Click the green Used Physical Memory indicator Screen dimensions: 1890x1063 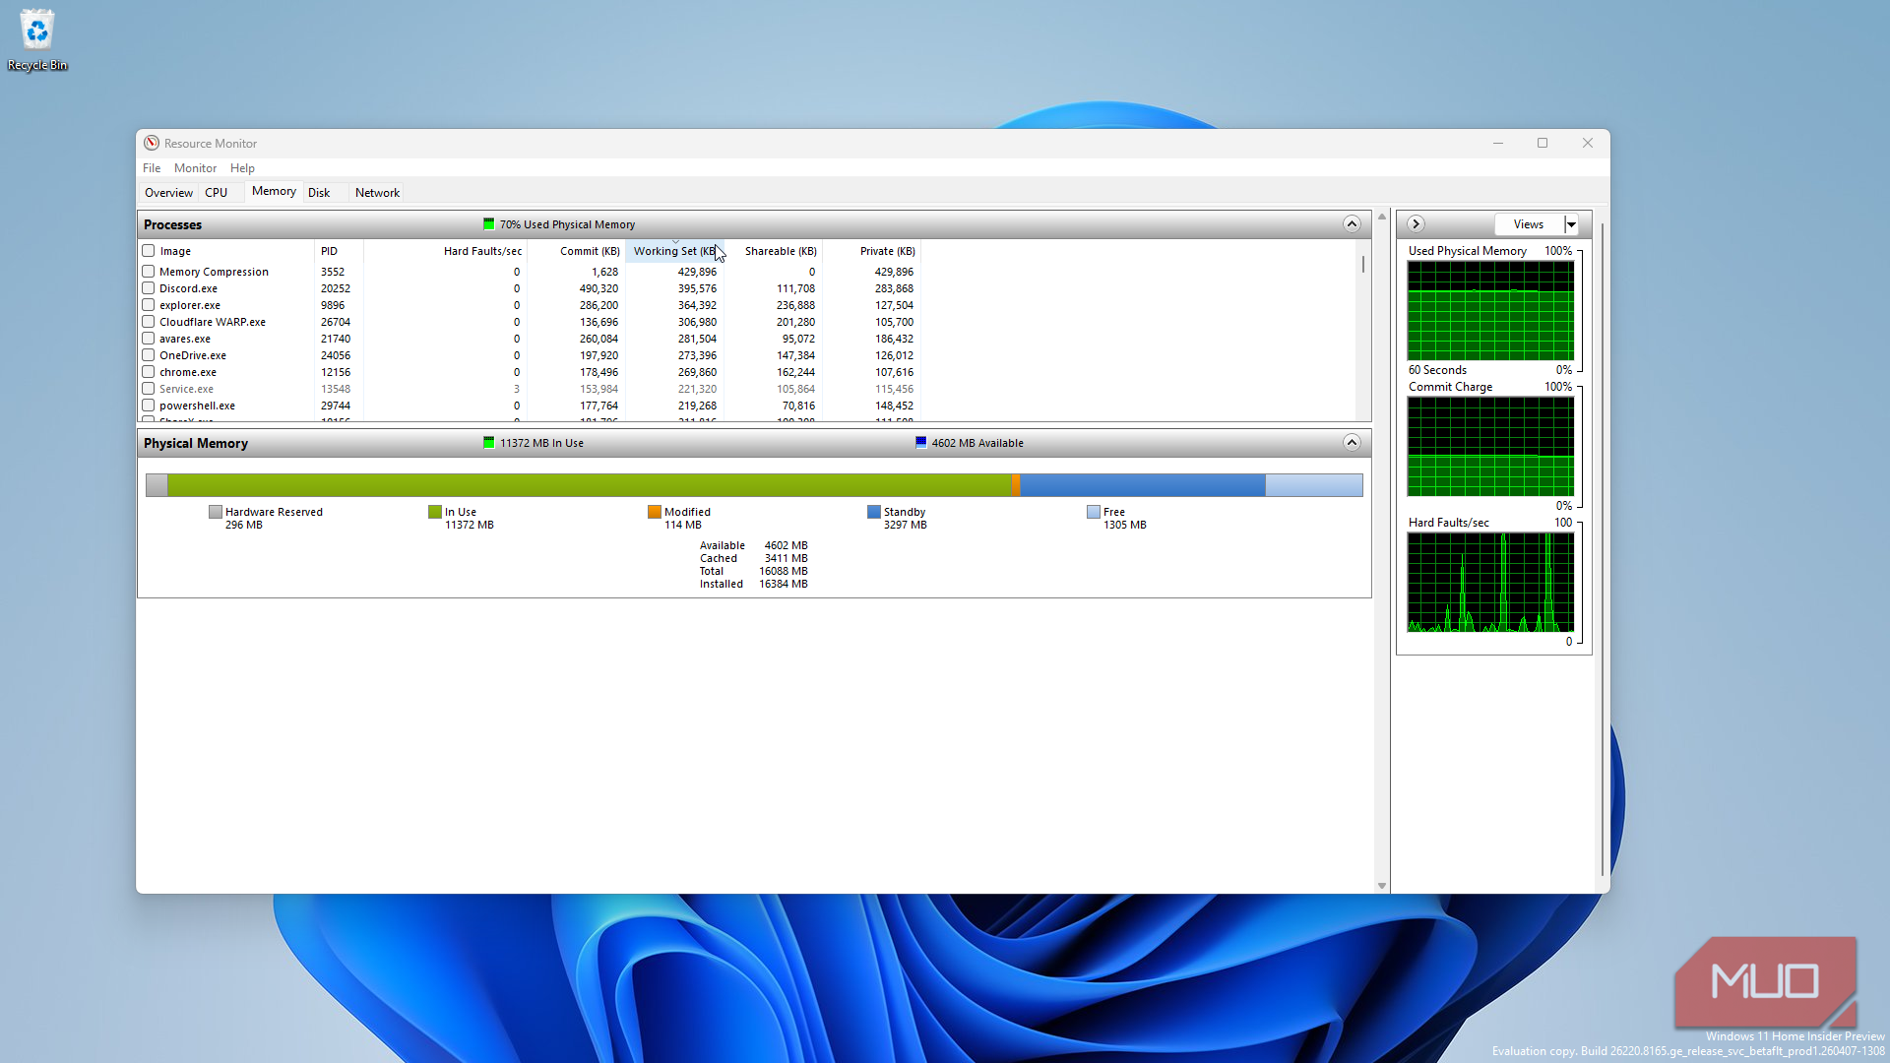click(x=488, y=224)
